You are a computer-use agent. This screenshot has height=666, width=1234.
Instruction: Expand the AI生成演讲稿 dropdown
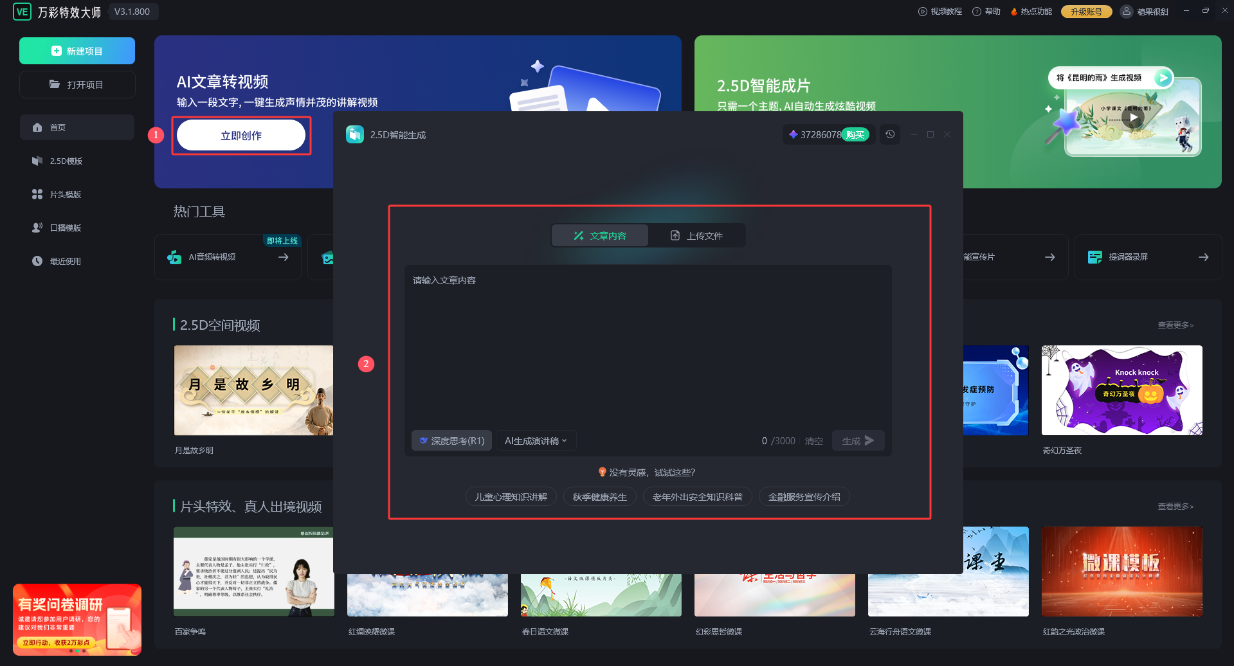pos(536,441)
